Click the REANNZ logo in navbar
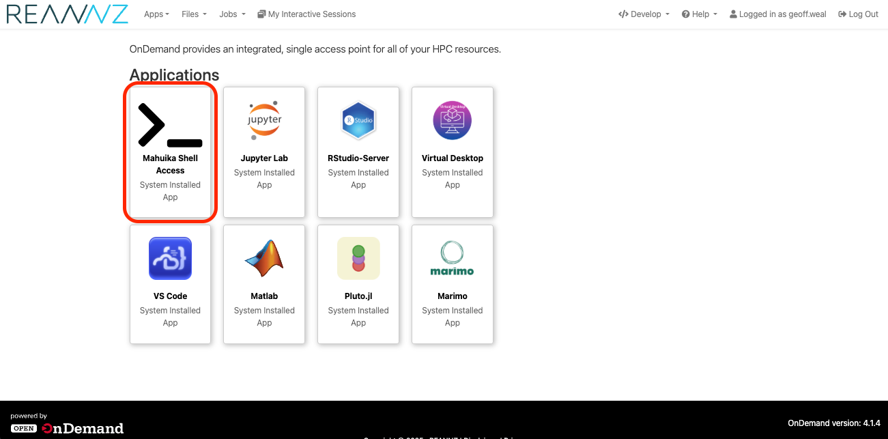Viewport: 888px width, 439px height. coord(68,14)
